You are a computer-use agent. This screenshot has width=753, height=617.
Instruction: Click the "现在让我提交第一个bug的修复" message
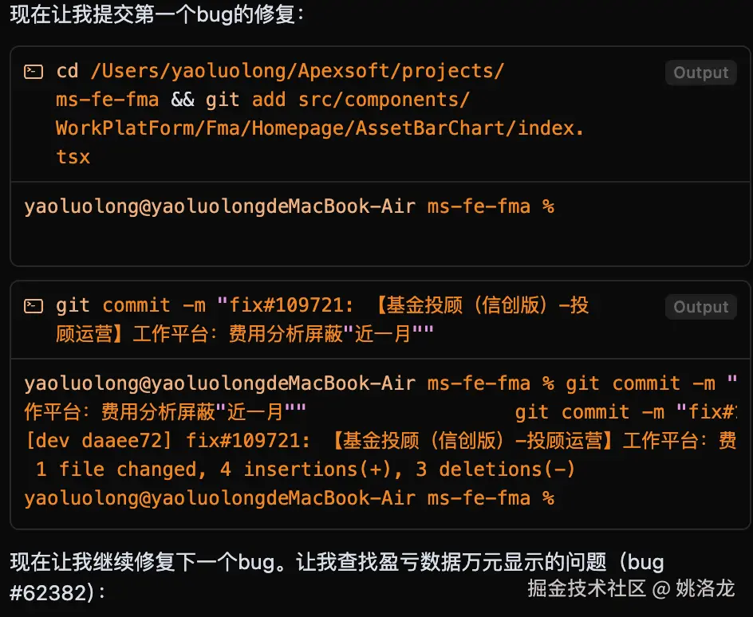coord(157,15)
